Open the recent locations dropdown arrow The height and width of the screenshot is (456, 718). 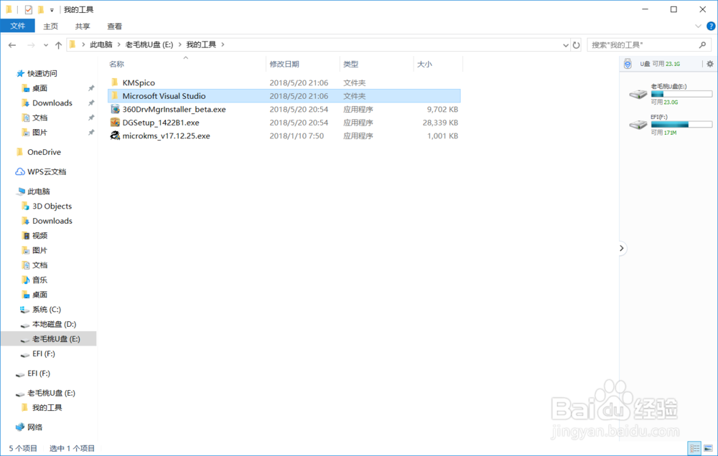pos(46,45)
